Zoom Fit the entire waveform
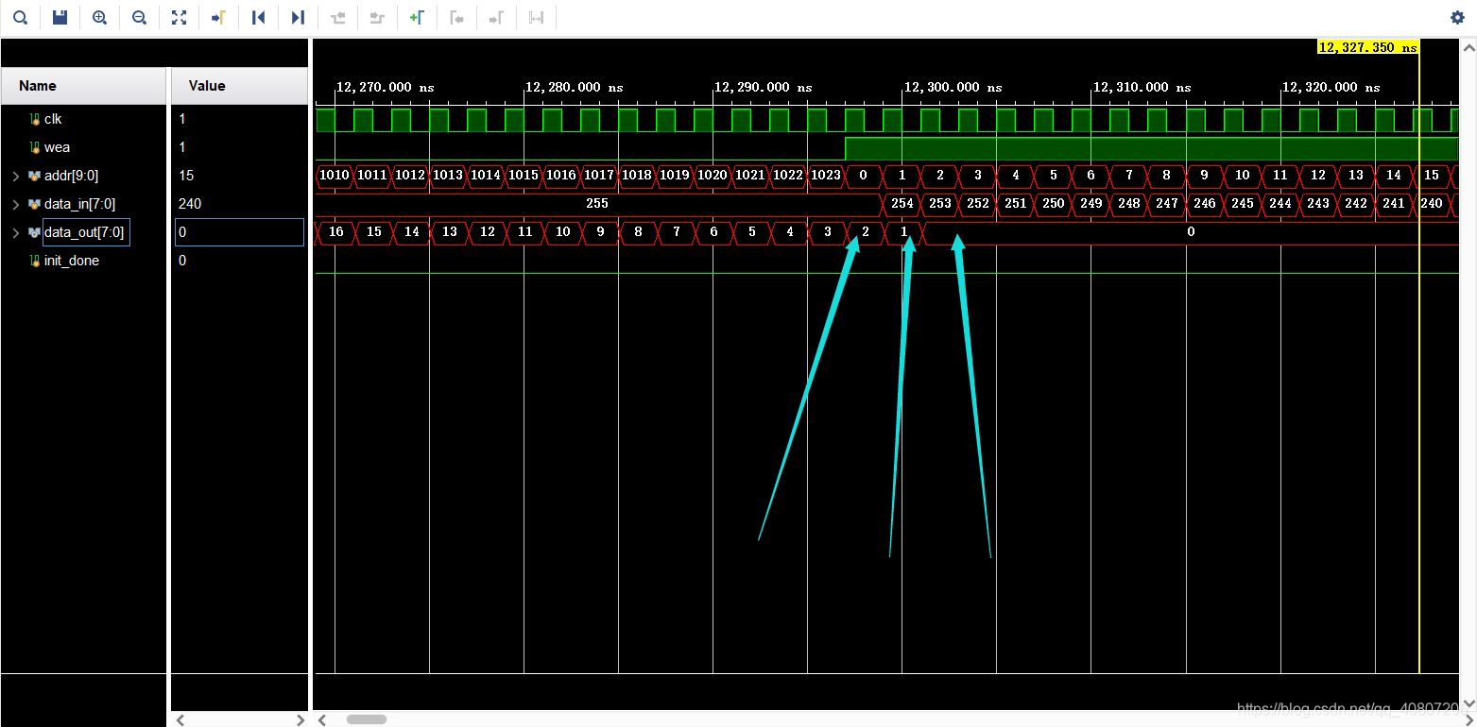Viewport: 1477px width, 727px height. tap(179, 17)
